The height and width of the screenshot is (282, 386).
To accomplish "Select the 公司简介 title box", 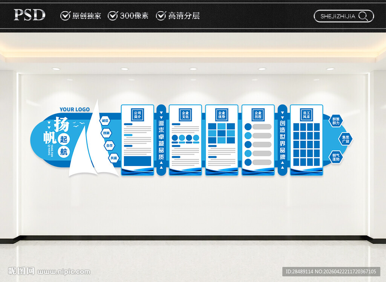I will click(x=137, y=114).
